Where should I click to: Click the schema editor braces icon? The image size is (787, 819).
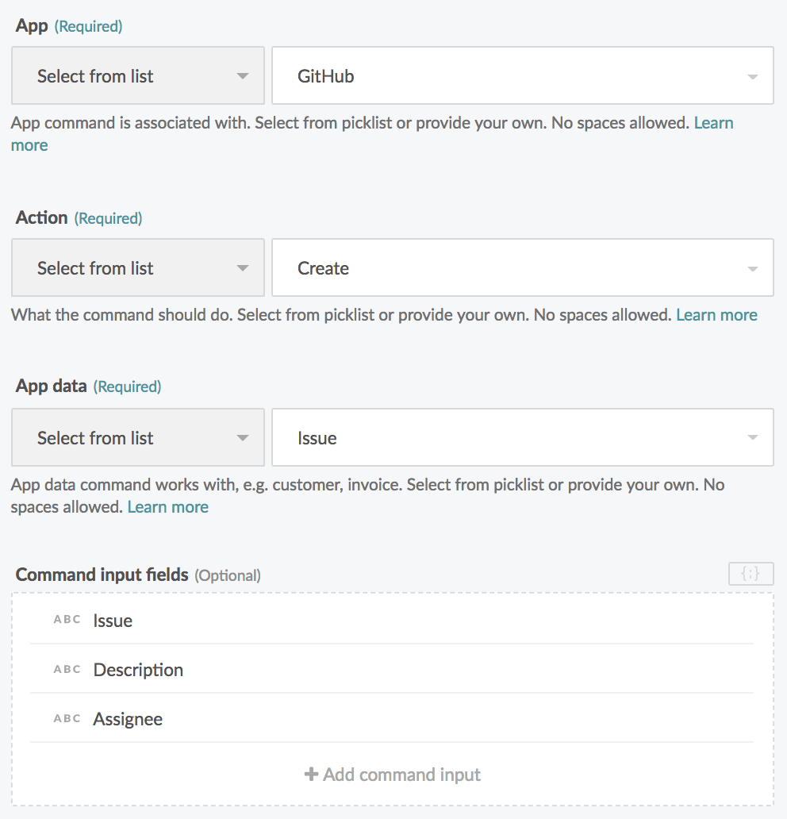pos(751,574)
